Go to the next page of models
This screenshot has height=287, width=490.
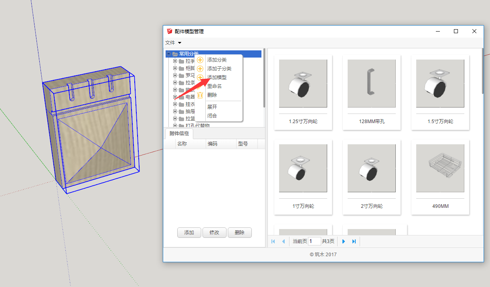point(344,241)
